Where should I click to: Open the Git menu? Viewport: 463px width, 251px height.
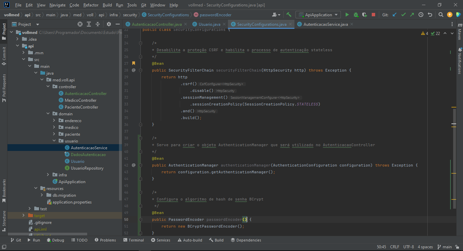pos(143,5)
